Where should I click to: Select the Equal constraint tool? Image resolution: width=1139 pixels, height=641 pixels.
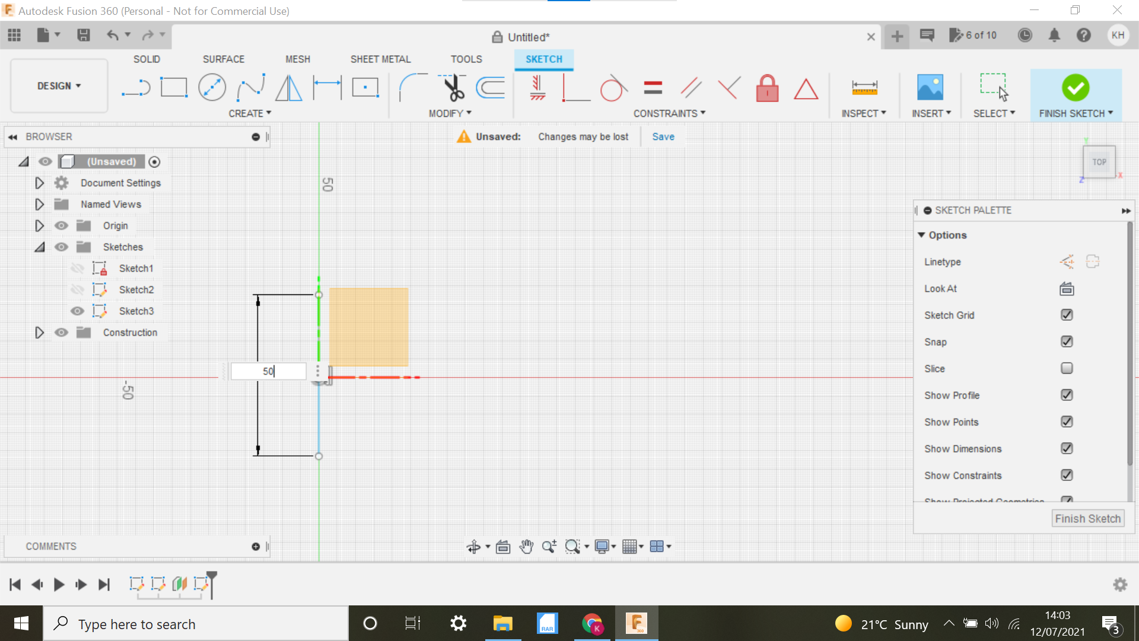click(x=653, y=87)
